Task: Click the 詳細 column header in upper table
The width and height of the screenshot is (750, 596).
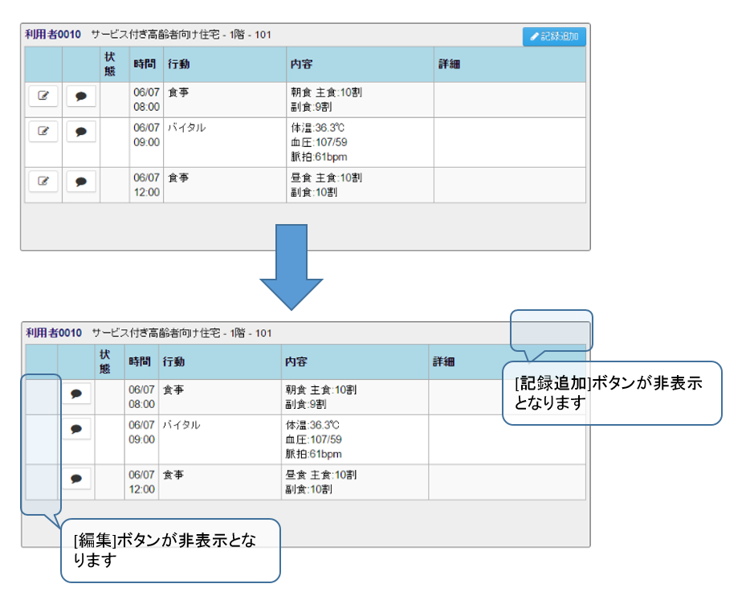Action: coord(449,64)
